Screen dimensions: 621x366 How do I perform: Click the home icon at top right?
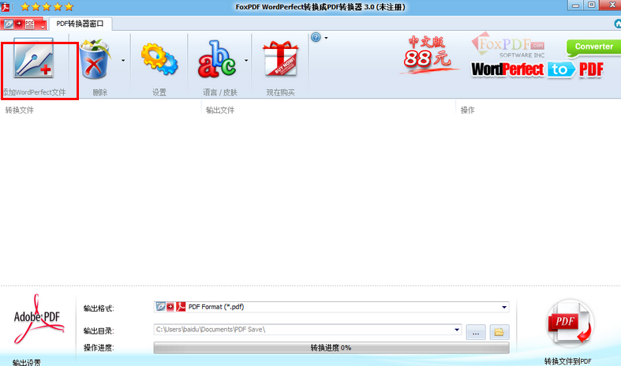point(617,24)
